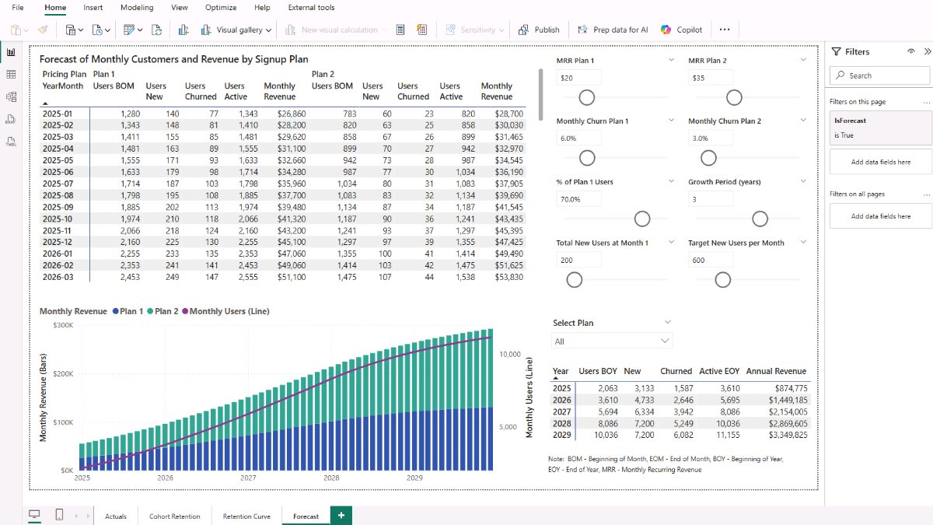Open the Select Plan dropdown

(610, 341)
